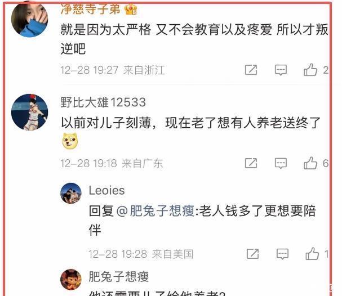The width and height of the screenshot is (342, 296).
Task: Open 净慈寺子弟 profile avatar
Action: click(x=30, y=19)
